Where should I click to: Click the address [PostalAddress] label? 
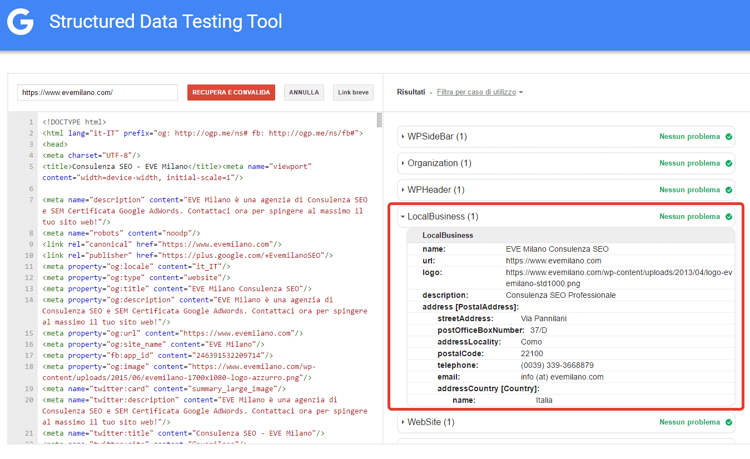click(470, 307)
